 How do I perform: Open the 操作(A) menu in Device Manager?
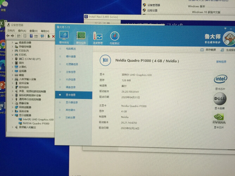(x=22, y=31)
